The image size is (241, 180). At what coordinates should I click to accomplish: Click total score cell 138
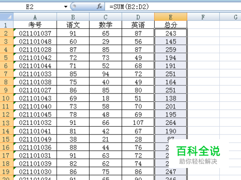point(171,98)
